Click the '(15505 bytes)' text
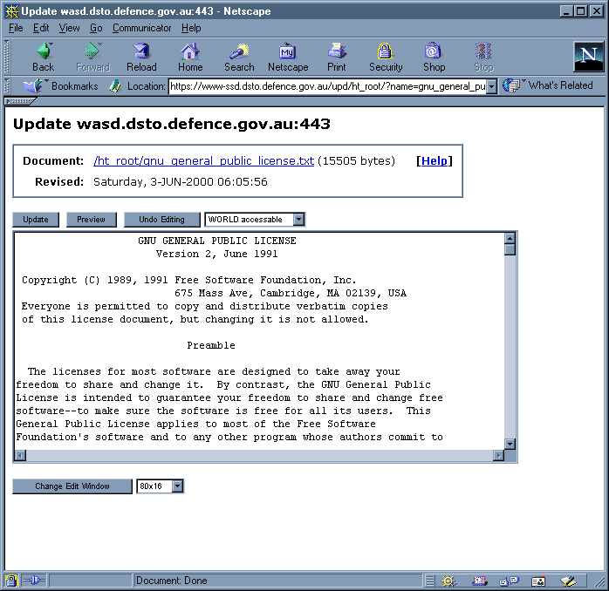The width and height of the screenshot is (609, 591). [356, 160]
